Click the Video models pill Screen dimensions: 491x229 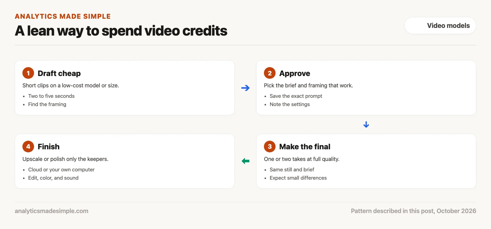pos(440,25)
